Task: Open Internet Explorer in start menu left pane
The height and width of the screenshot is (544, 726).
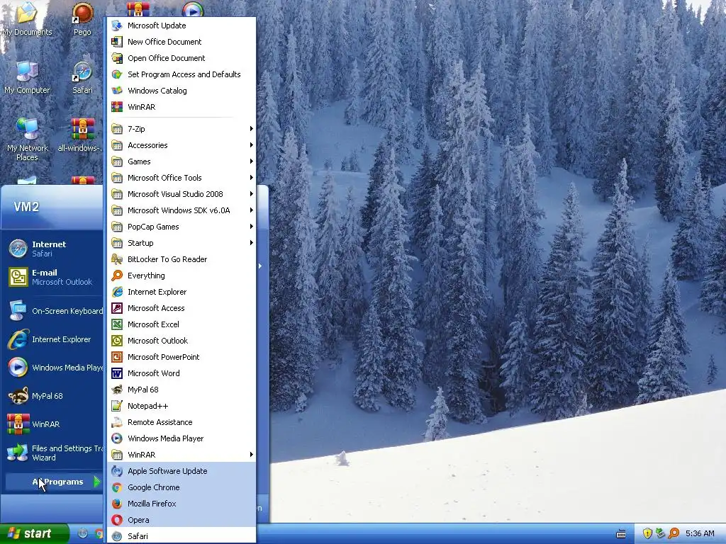Action: click(x=54, y=339)
